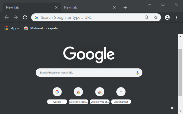Click the 'Material Incogn...' shortcut label
Viewport: 183px width, 114px height.
tap(78, 102)
